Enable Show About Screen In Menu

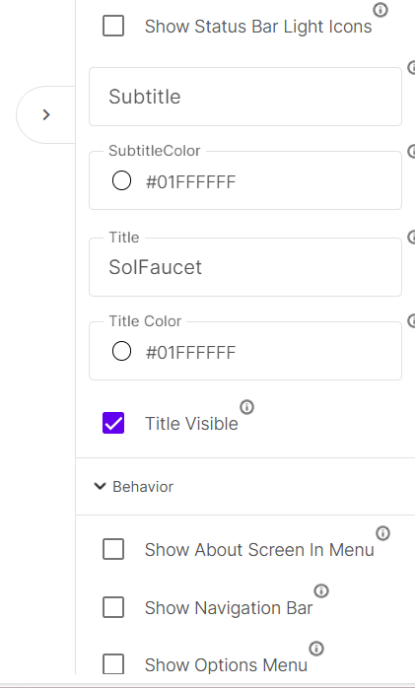pyautogui.click(x=113, y=549)
